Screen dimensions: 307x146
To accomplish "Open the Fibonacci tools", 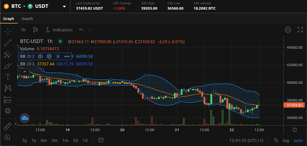I will coord(8,55).
